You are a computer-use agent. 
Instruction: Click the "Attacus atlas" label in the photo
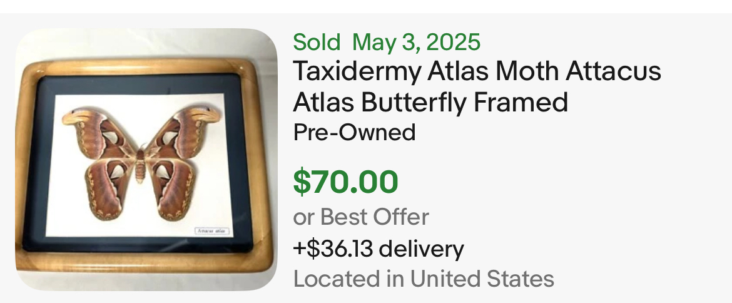tap(212, 230)
